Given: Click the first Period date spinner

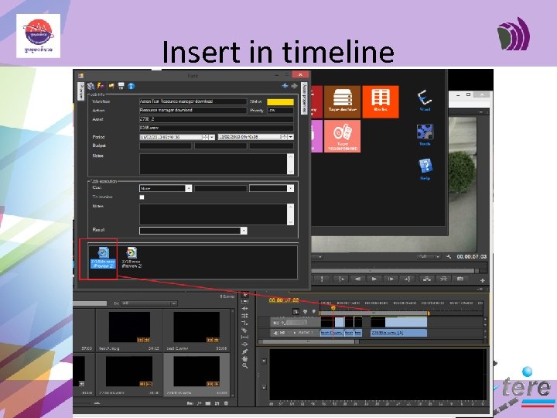Looking at the screenshot, I should tap(205, 137).
